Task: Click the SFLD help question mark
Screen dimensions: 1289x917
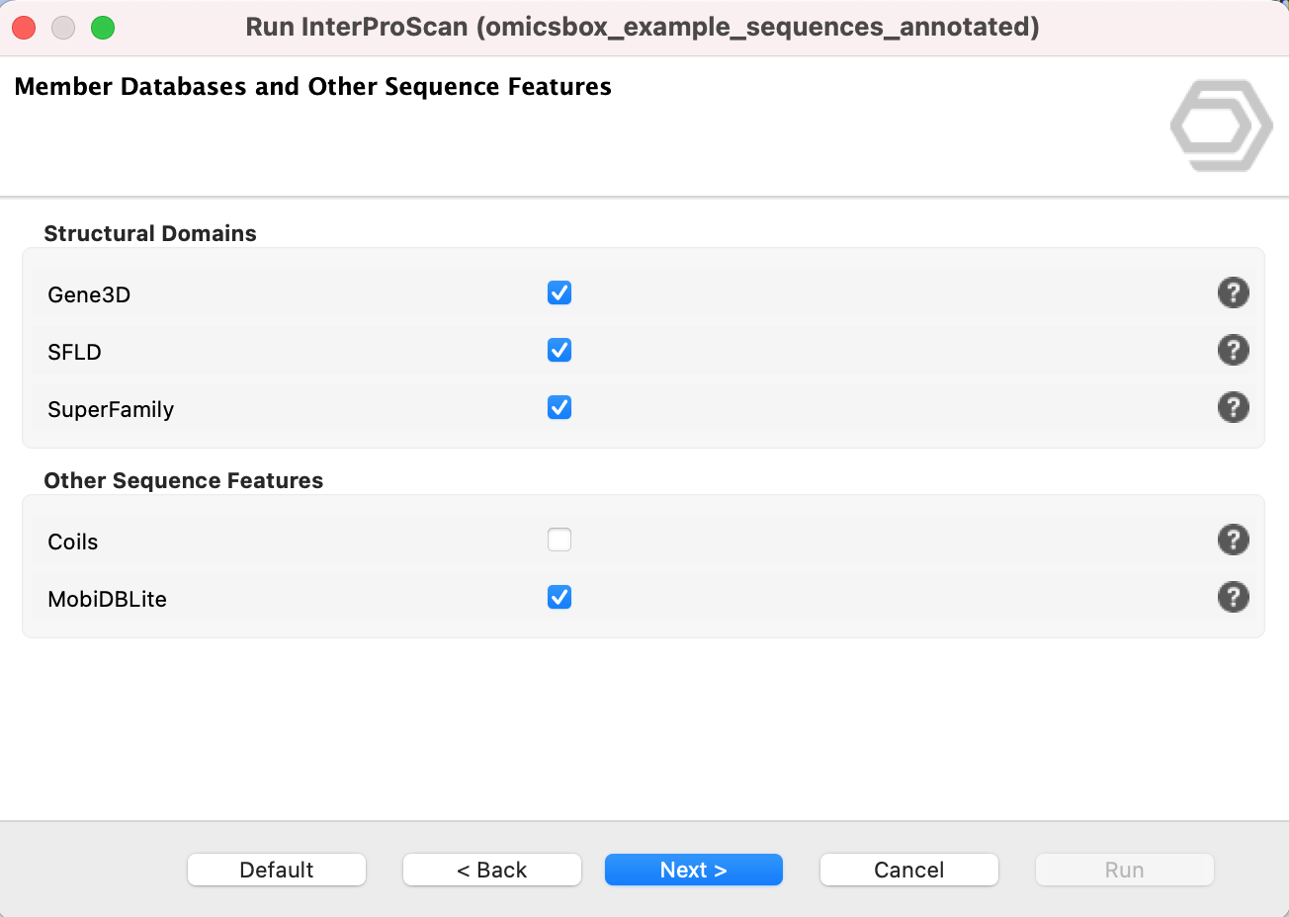Action: (x=1233, y=351)
